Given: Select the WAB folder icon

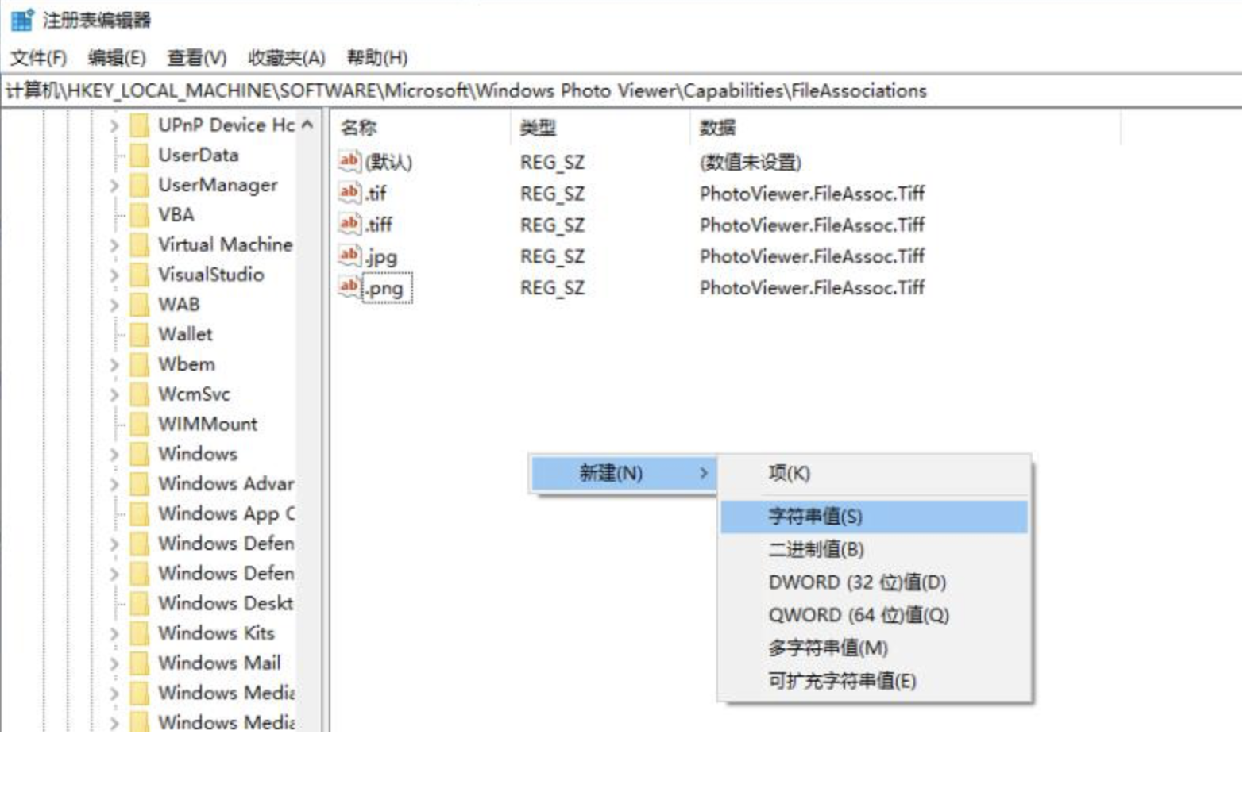Looking at the screenshot, I should coord(140,305).
